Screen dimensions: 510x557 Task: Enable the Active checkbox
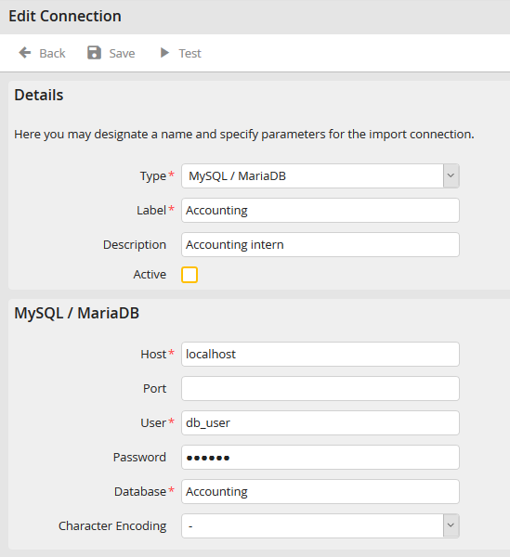point(190,275)
